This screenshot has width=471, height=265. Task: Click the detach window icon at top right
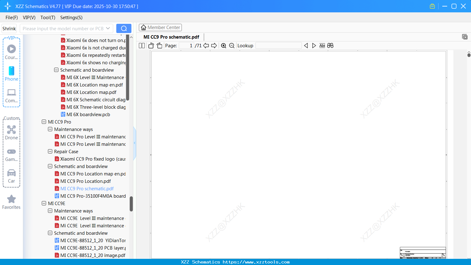465,37
